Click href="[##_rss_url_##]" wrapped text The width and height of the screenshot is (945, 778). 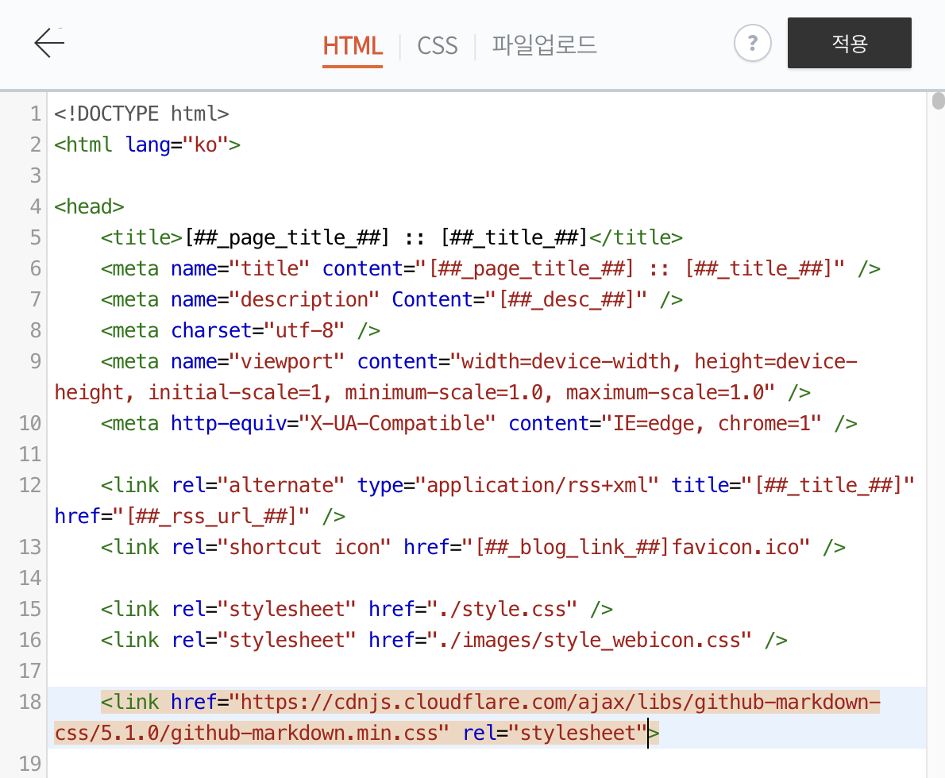tap(182, 517)
